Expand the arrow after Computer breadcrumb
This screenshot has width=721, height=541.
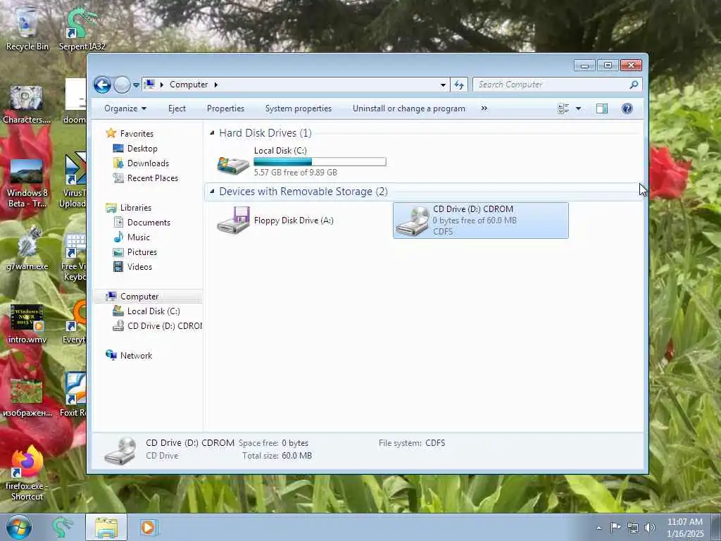click(x=215, y=85)
